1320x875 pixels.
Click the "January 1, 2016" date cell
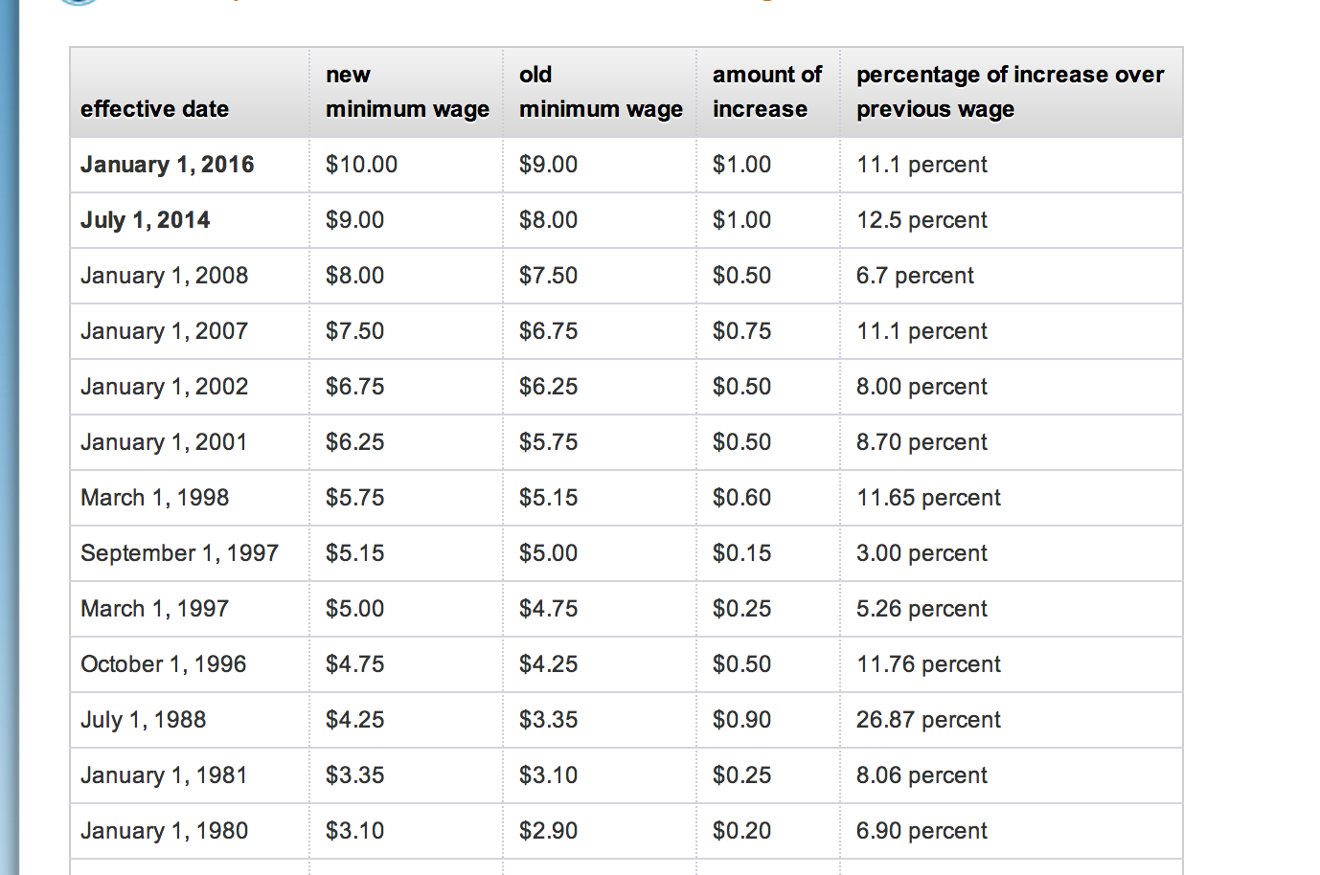click(168, 165)
